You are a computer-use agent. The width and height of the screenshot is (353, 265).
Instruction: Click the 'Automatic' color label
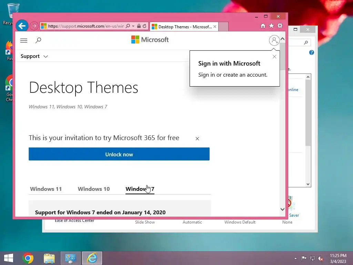[x=192, y=222]
